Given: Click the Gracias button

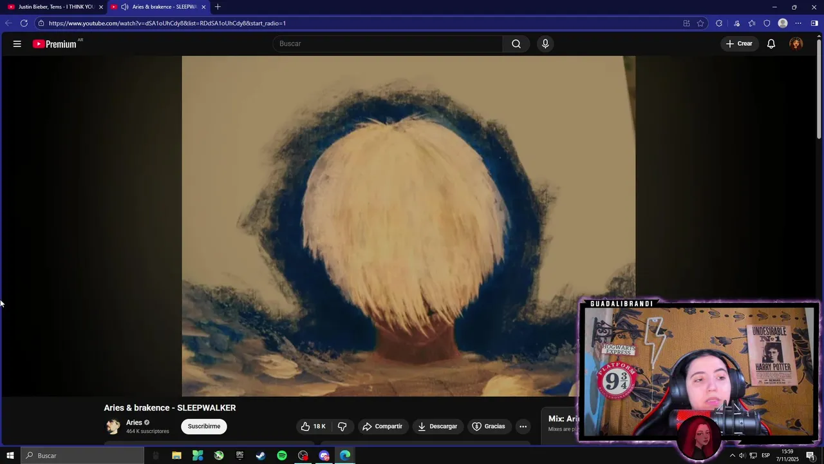Looking at the screenshot, I should (488, 426).
